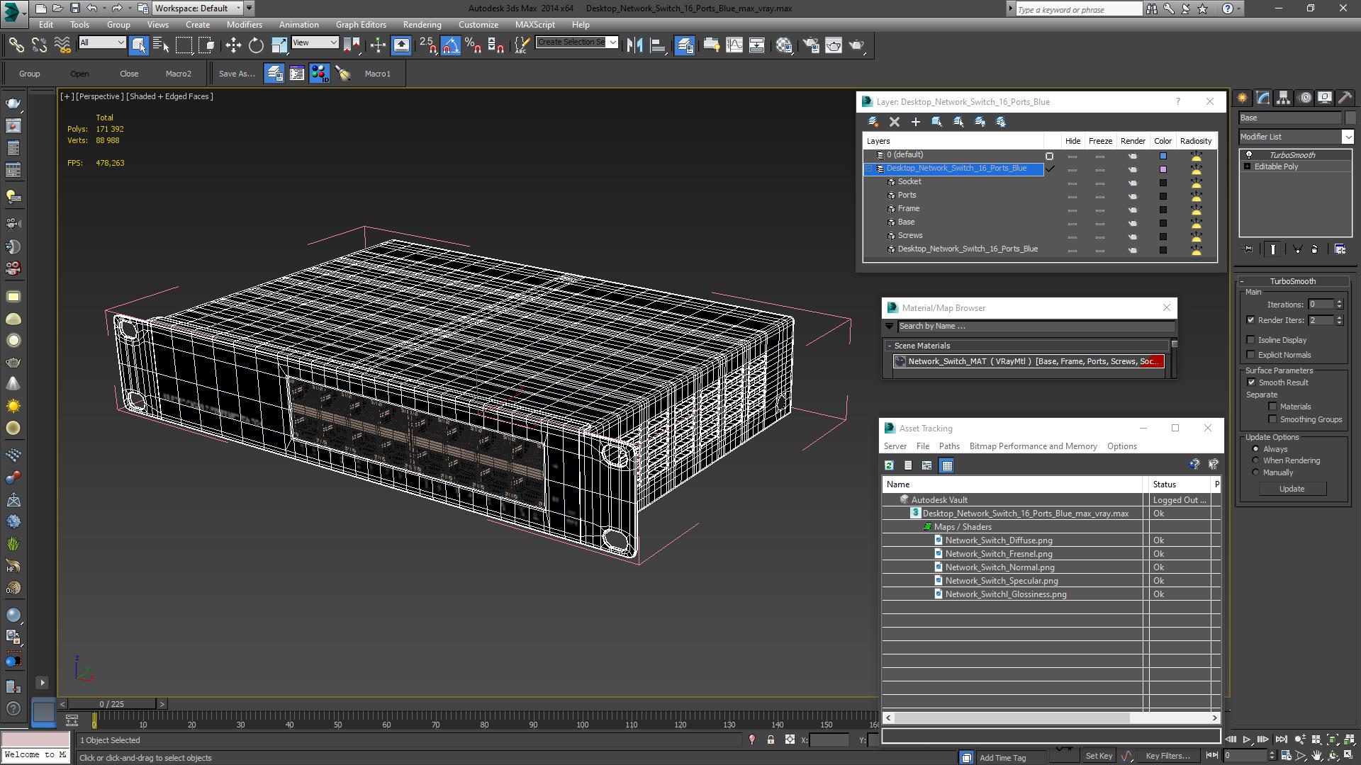This screenshot has height=765, width=1361.
Task: Click the Render Setup icon
Action: [811, 45]
